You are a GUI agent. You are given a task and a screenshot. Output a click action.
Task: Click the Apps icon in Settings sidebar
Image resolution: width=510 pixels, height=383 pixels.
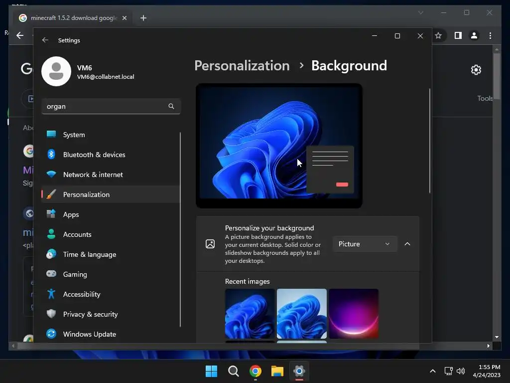click(x=51, y=214)
